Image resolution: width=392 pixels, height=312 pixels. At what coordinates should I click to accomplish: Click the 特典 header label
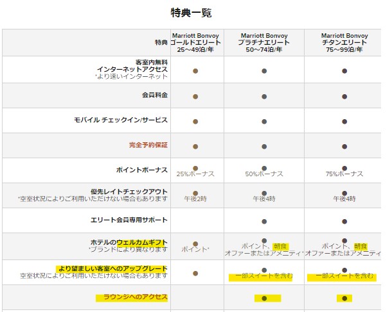coord(161,42)
